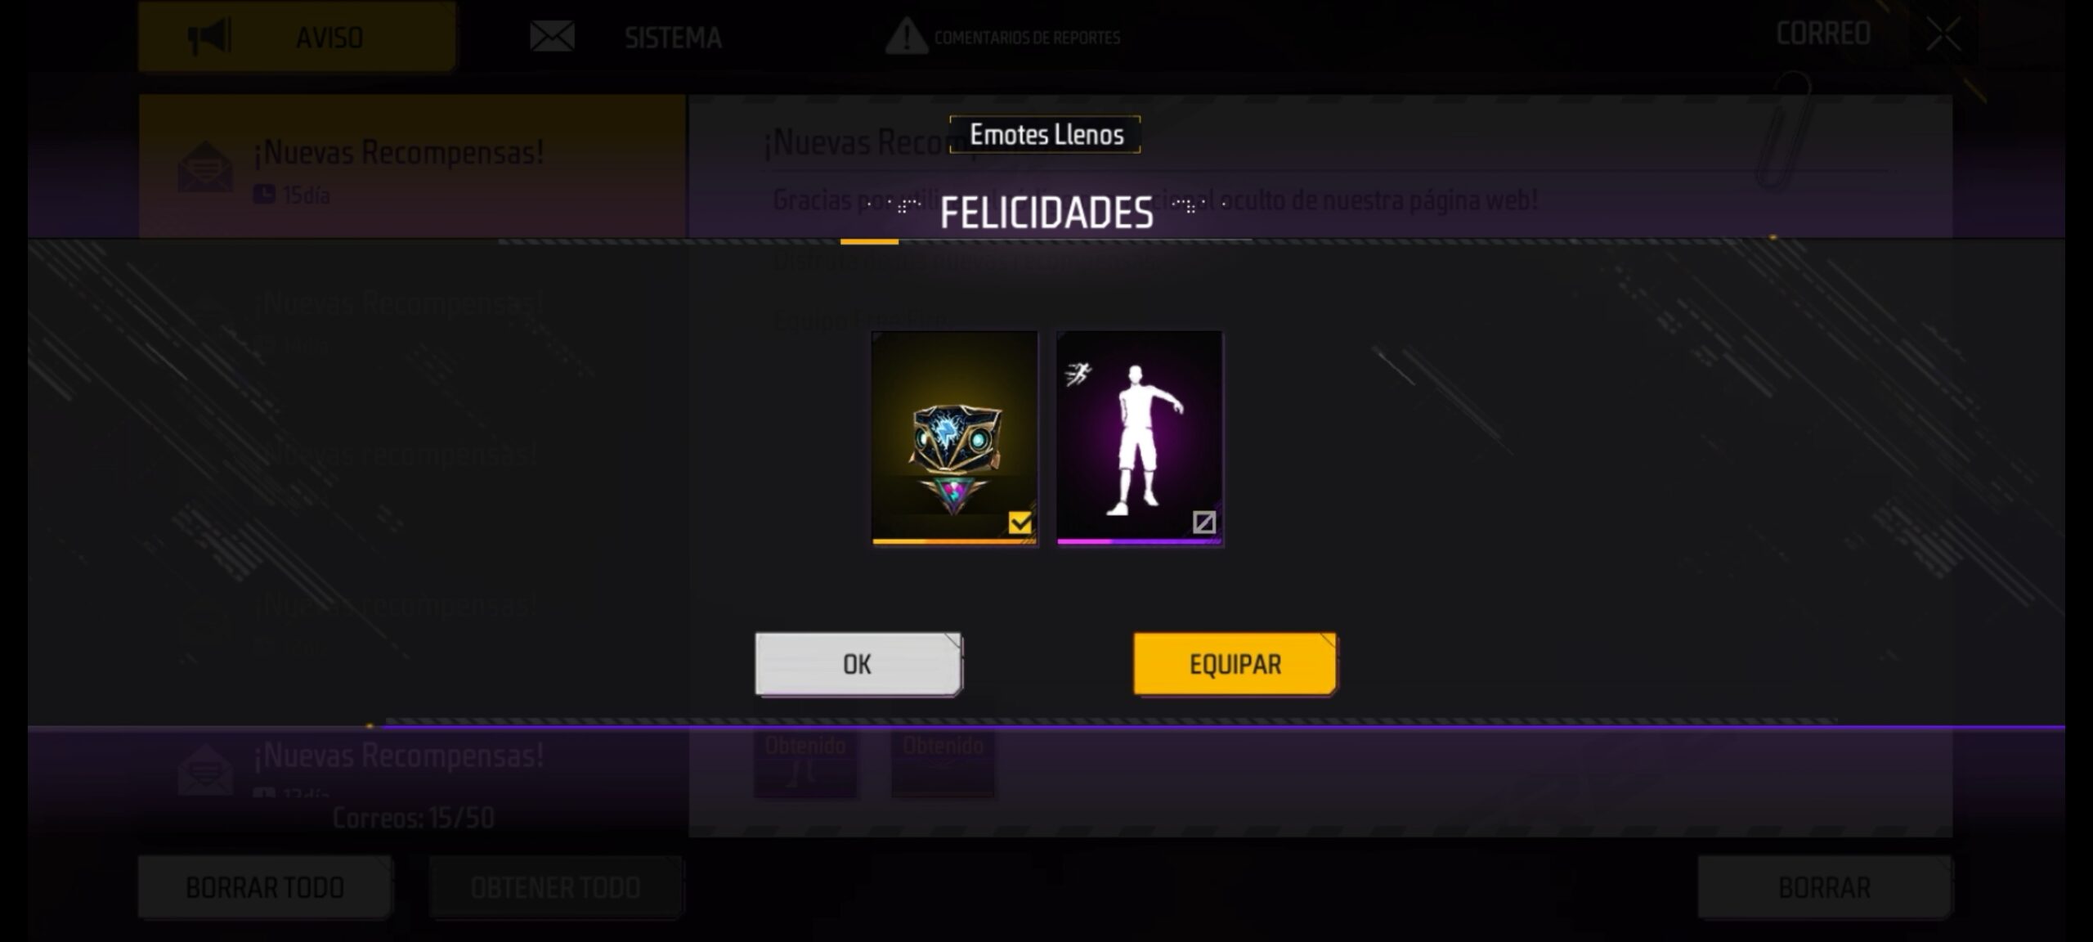Select the loot crate reward card

[954, 438]
